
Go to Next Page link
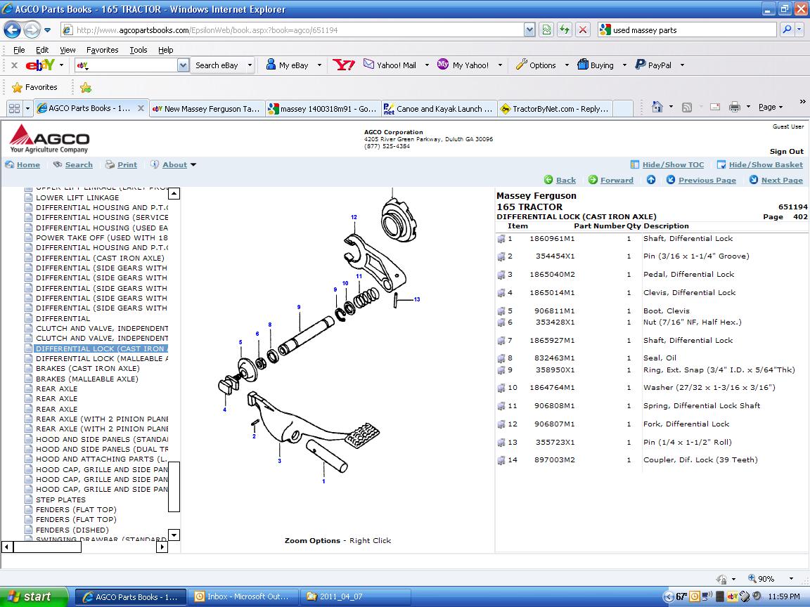coord(782,180)
